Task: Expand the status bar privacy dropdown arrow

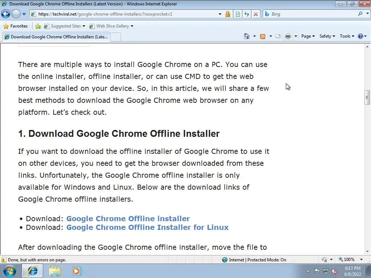Action: point(331,260)
